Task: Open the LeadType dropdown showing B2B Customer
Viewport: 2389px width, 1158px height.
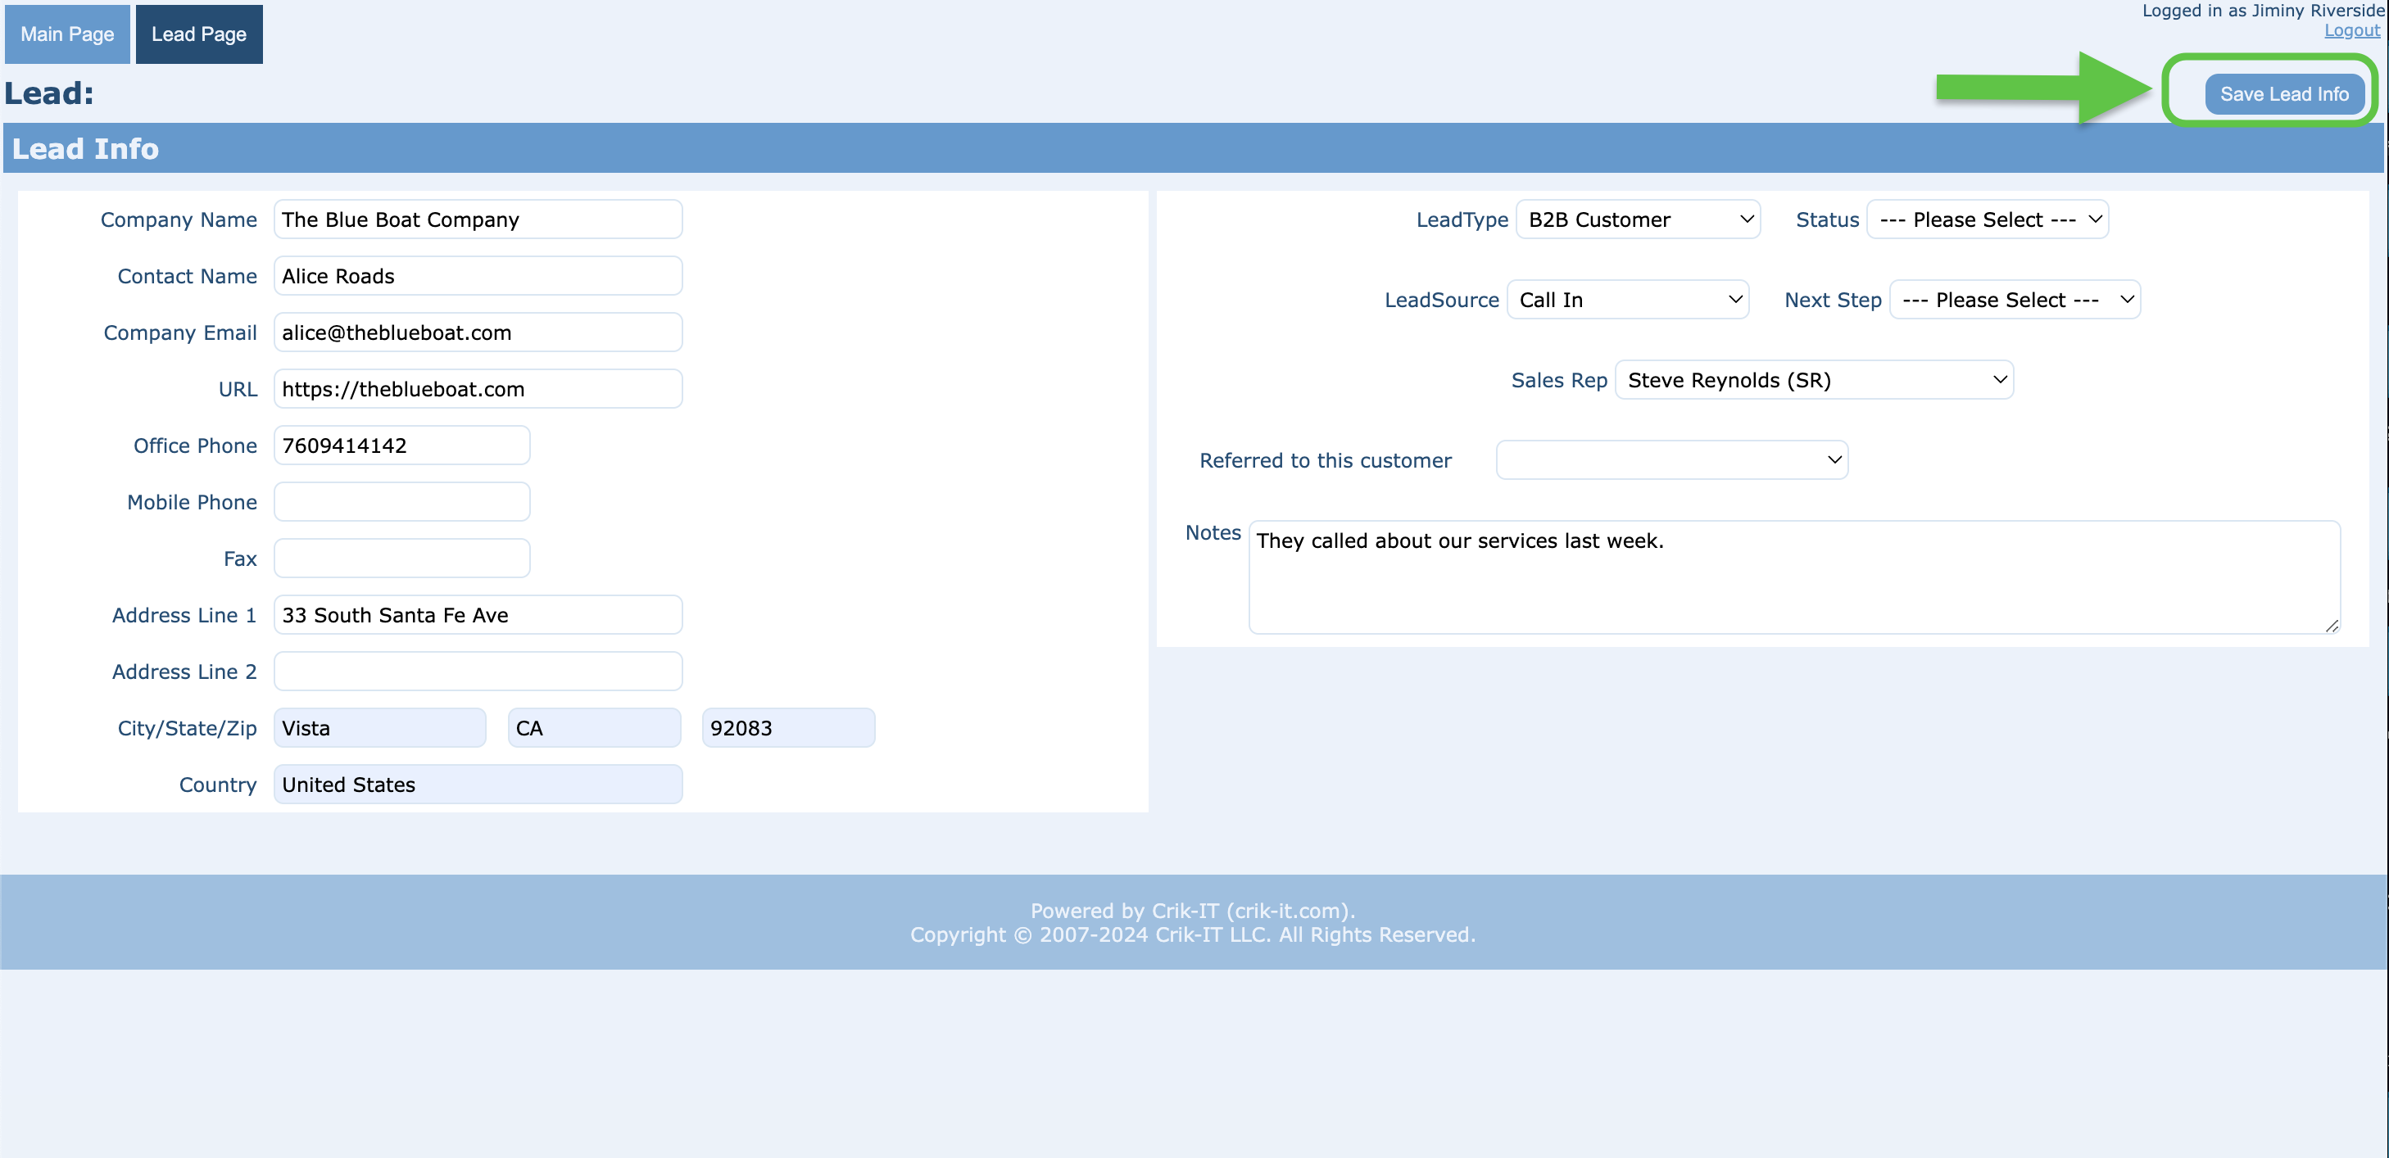Action: point(1638,219)
